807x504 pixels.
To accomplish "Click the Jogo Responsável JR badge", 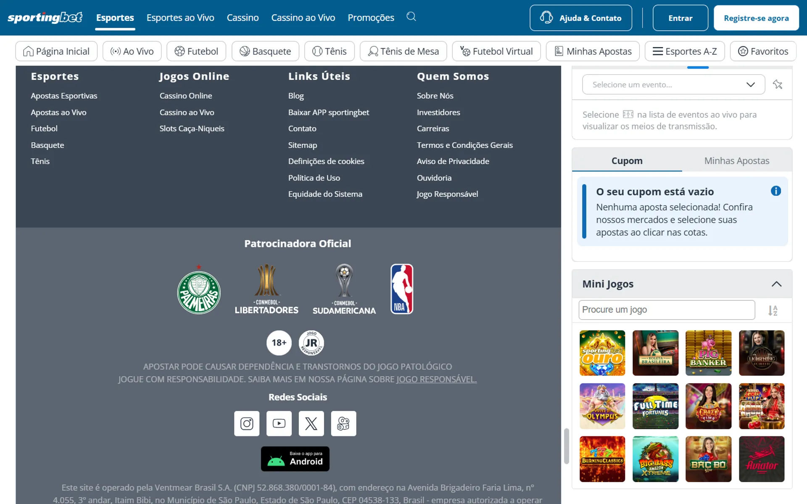I will [311, 343].
